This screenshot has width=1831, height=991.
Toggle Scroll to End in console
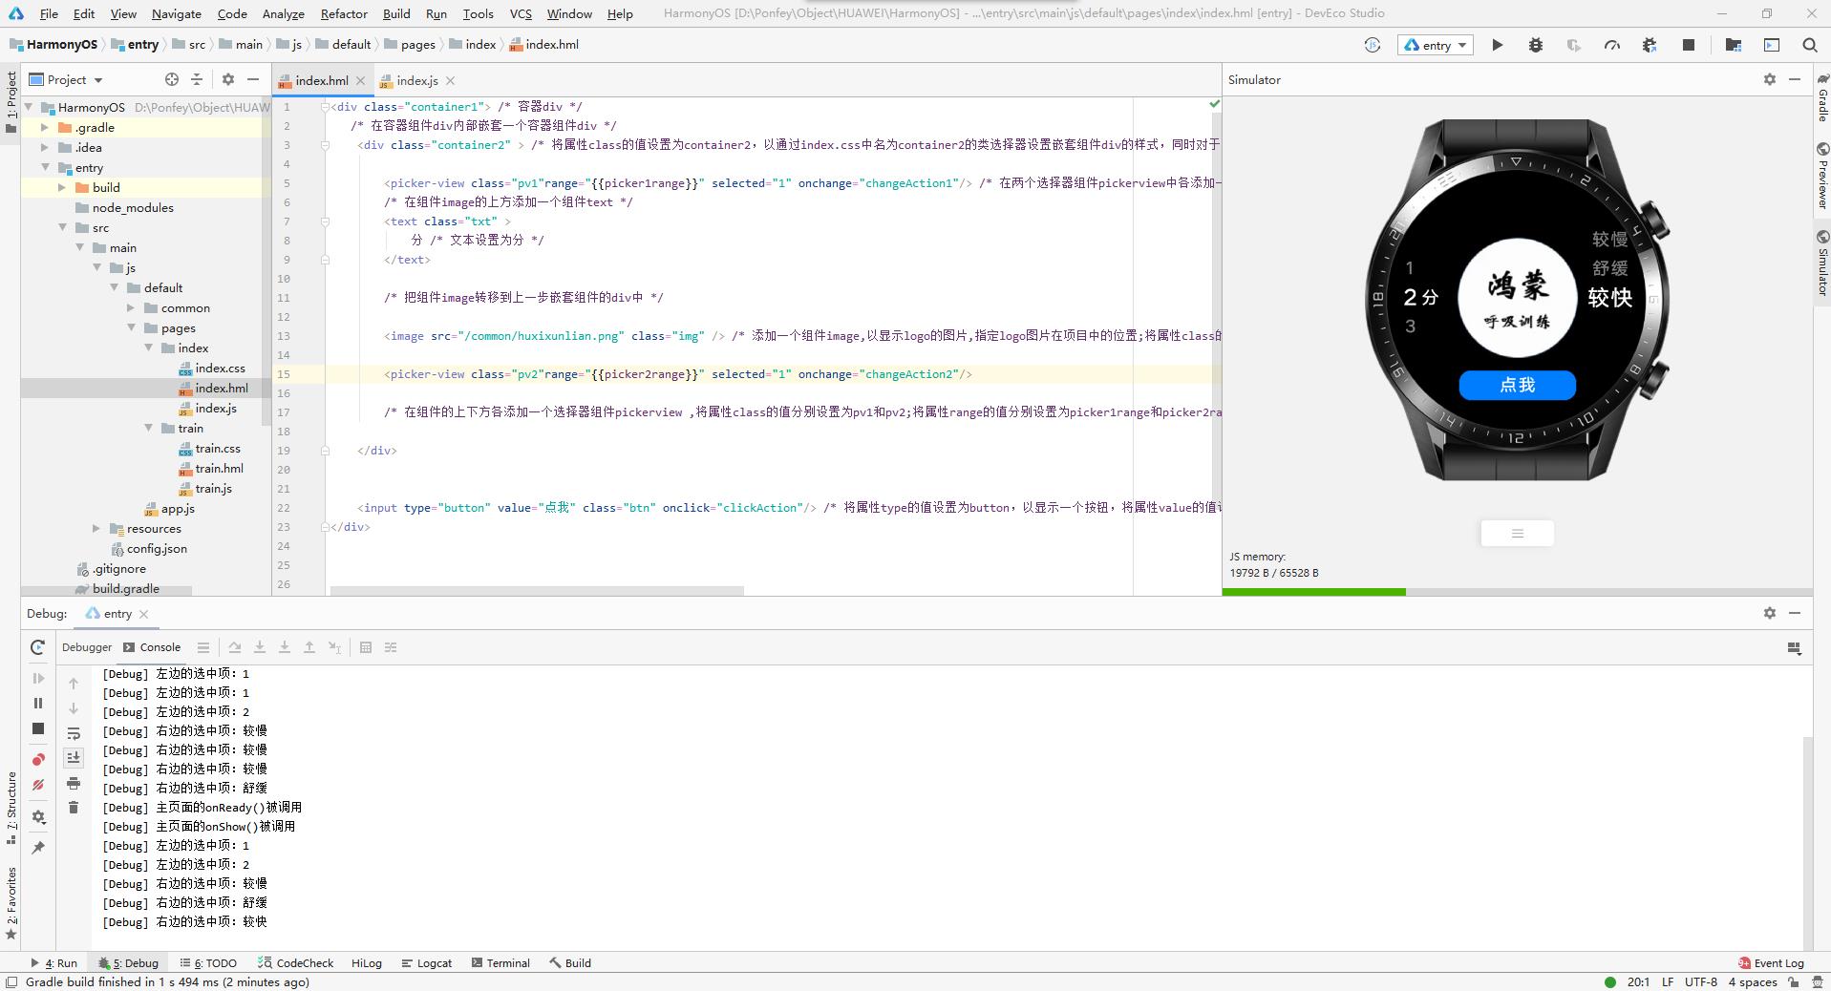point(74,758)
